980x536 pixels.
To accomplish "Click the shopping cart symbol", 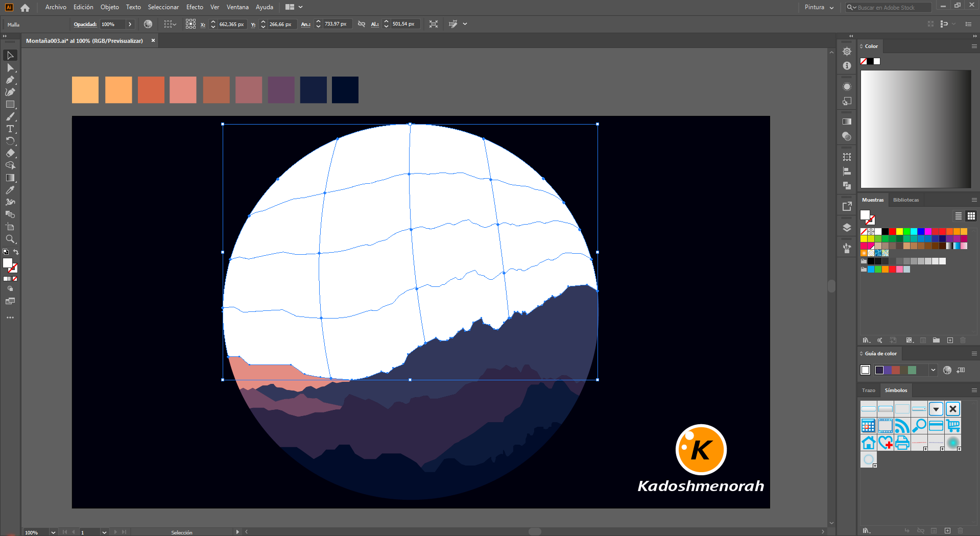I will pos(953,426).
